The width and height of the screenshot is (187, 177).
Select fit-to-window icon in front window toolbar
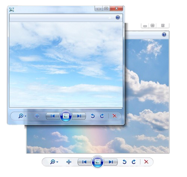pos(37,116)
